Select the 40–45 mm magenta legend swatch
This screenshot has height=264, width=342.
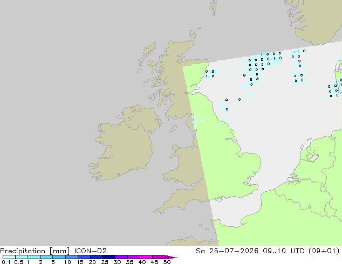coord(146,257)
